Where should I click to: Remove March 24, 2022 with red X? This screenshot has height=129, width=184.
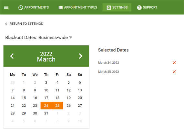174,63
